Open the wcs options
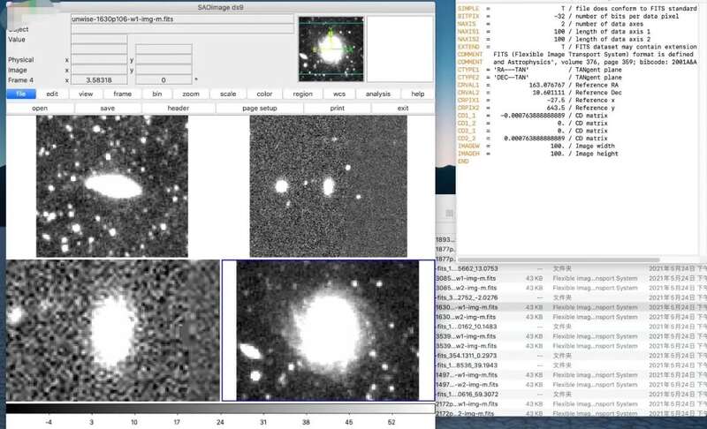This screenshot has width=707, height=429. tap(338, 94)
